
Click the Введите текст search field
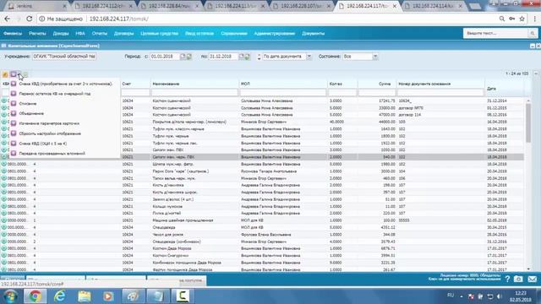496,34
